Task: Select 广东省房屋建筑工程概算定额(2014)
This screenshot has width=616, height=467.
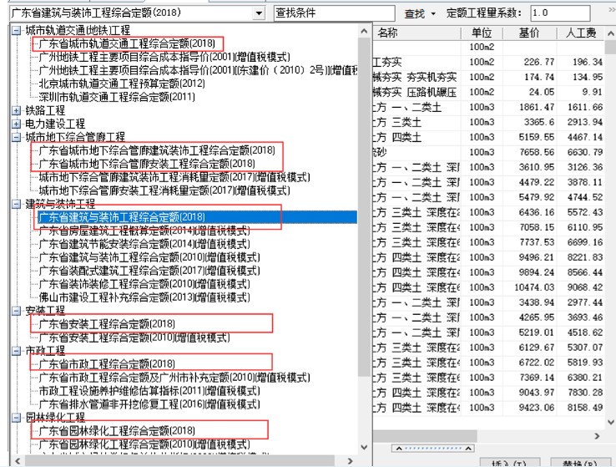Action: (x=144, y=231)
